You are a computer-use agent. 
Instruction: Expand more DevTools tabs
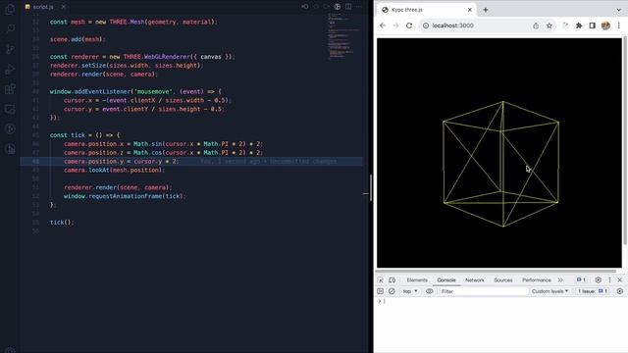click(560, 280)
